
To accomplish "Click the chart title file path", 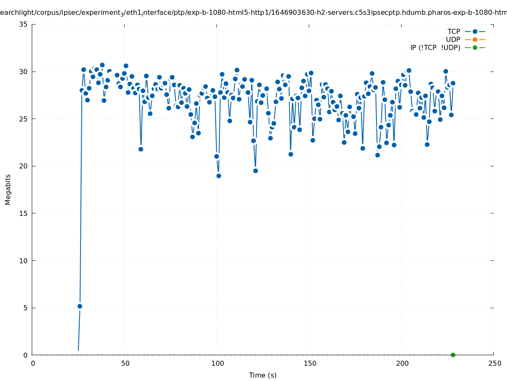I will coord(253,13).
